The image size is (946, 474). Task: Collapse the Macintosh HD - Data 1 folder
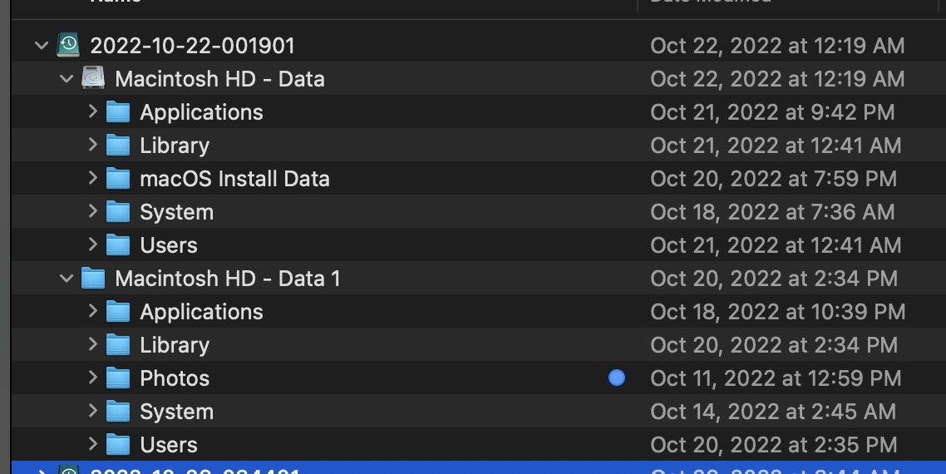pos(67,279)
